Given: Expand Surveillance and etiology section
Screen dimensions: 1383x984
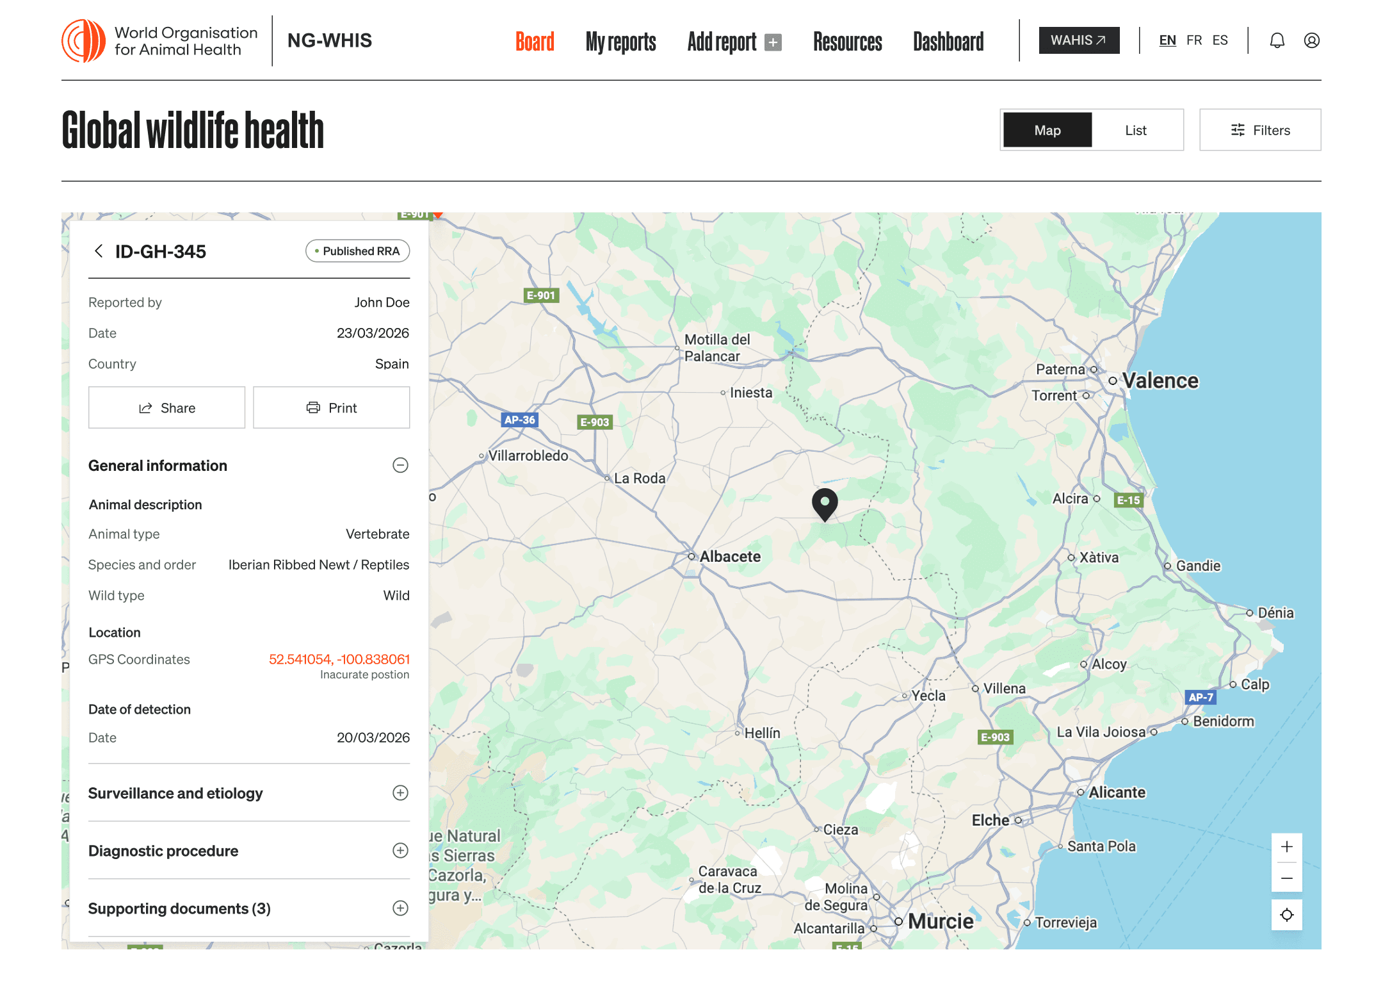Looking at the screenshot, I should coord(400,793).
